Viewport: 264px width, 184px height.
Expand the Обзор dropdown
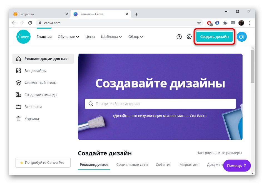(135, 36)
